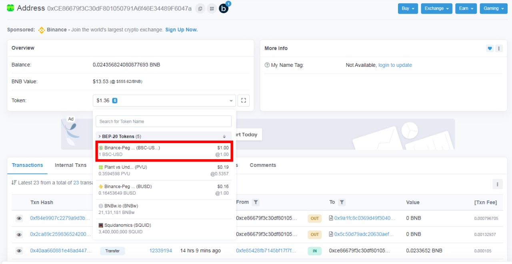Switch to Internal Txns tab
The width and height of the screenshot is (512, 264).
pyautogui.click(x=70, y=165)
